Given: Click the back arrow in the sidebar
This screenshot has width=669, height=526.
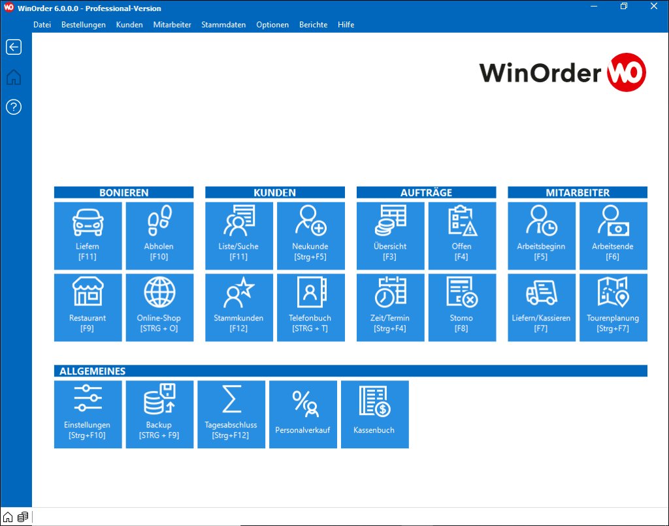Looking at the screenshot, I should (14, 47).
